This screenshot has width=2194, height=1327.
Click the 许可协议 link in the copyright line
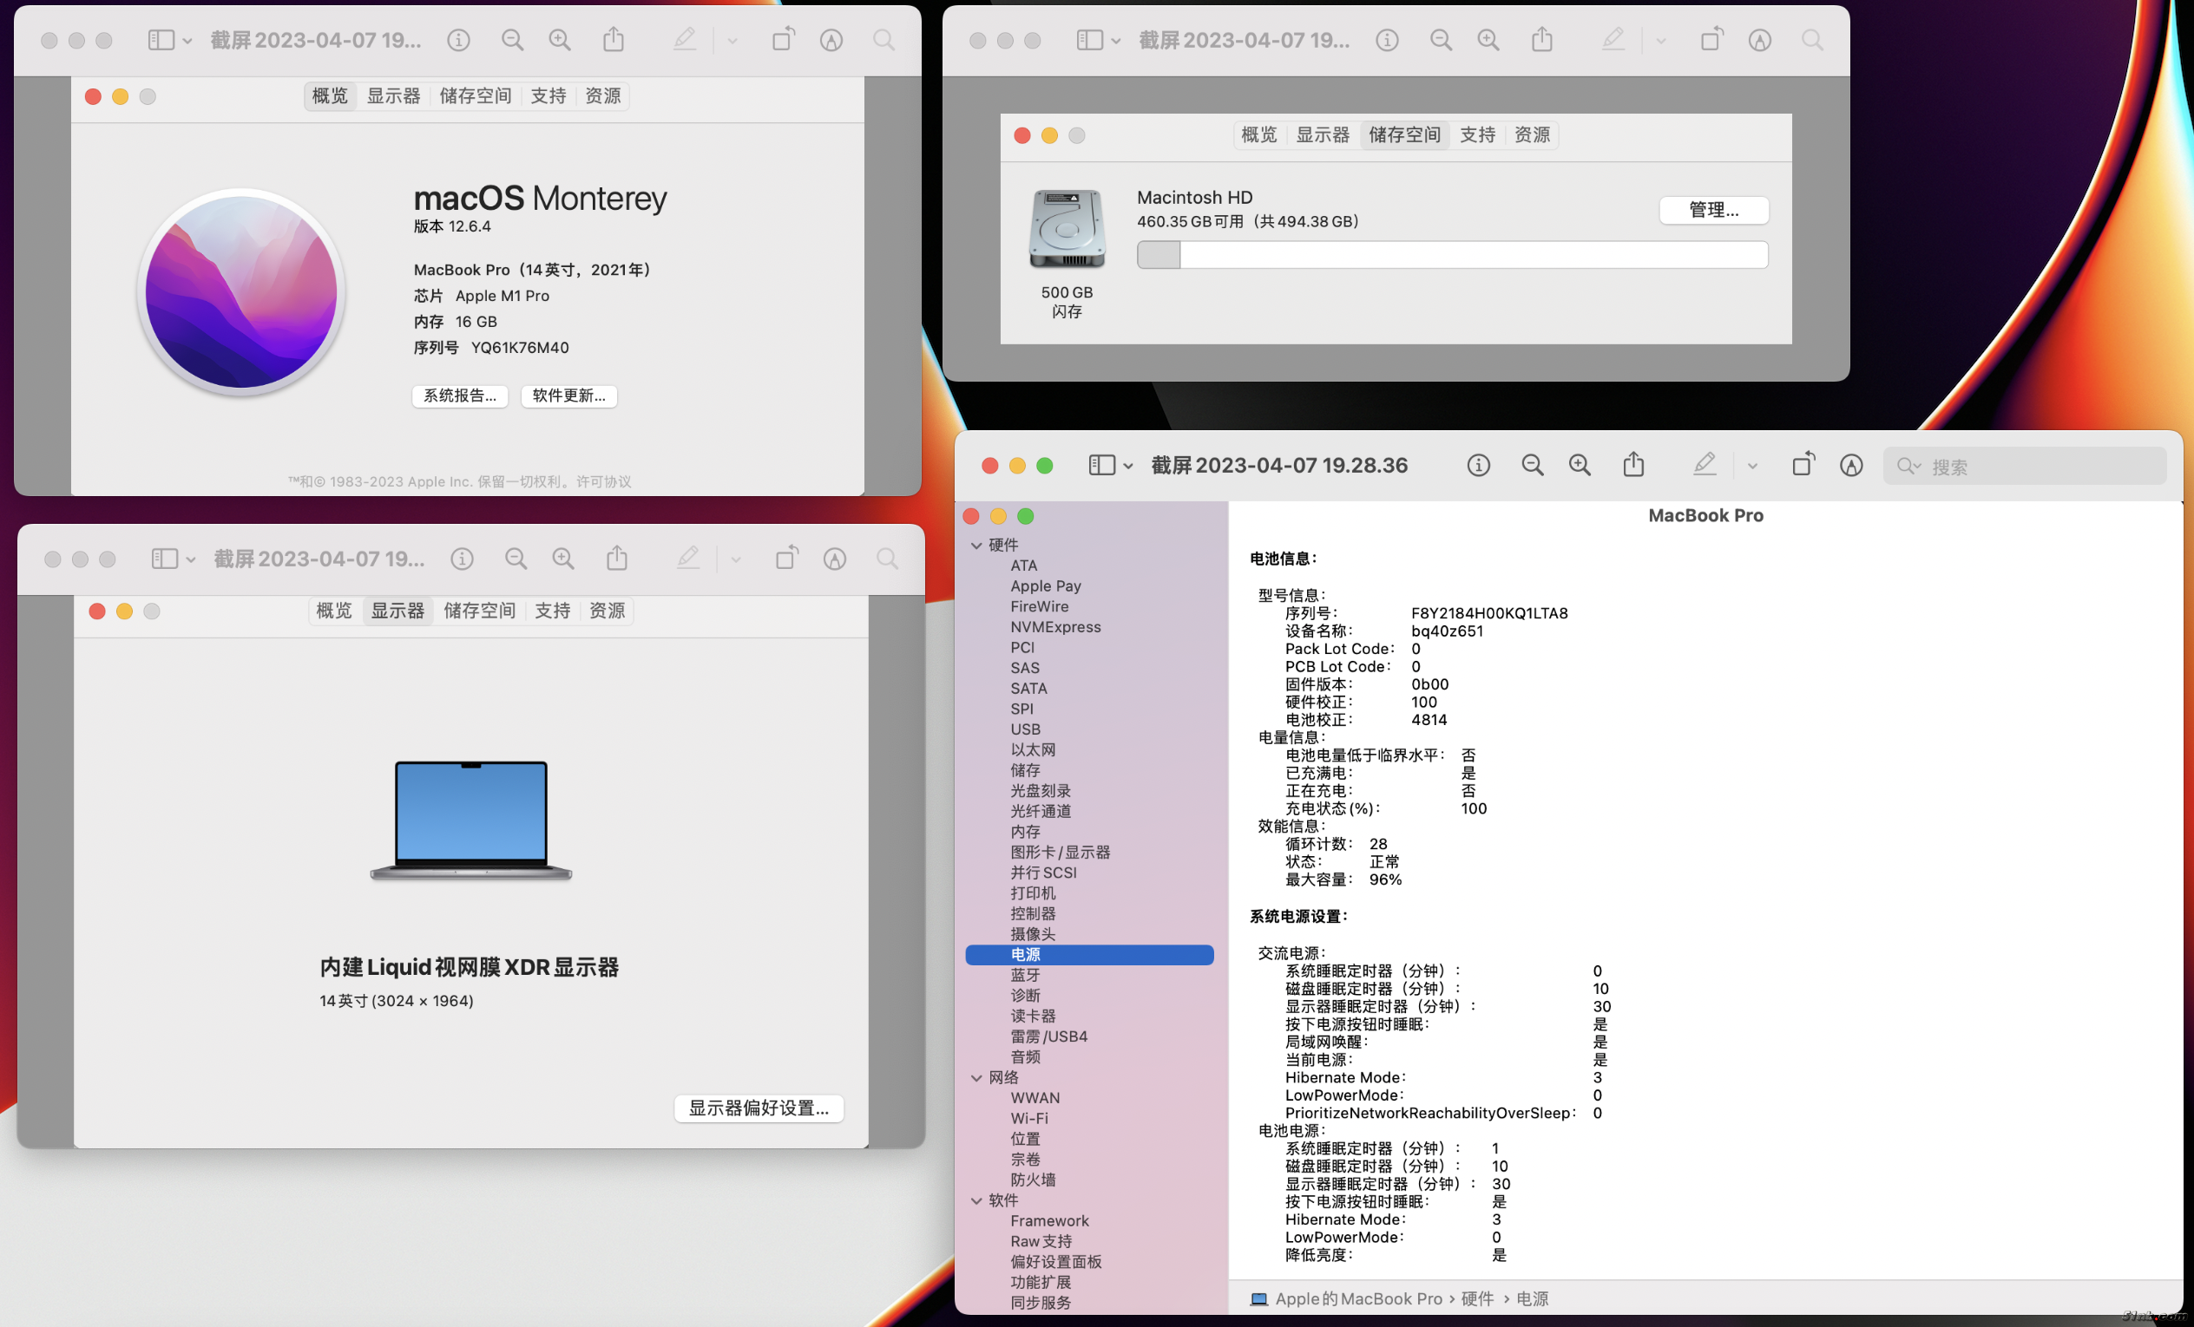(604, 481)
